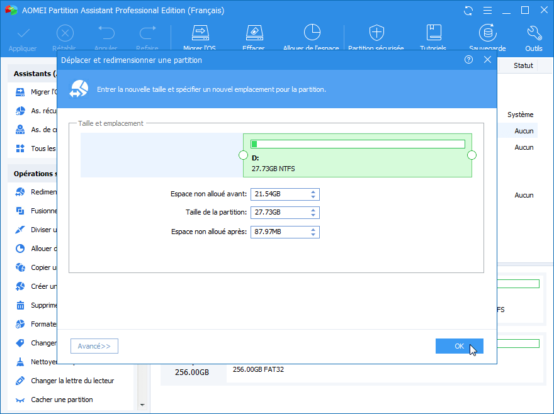Screen dimensions: 554x414
Task: Show help with the dialog question mark icon
Action: [x=468, y=60]
